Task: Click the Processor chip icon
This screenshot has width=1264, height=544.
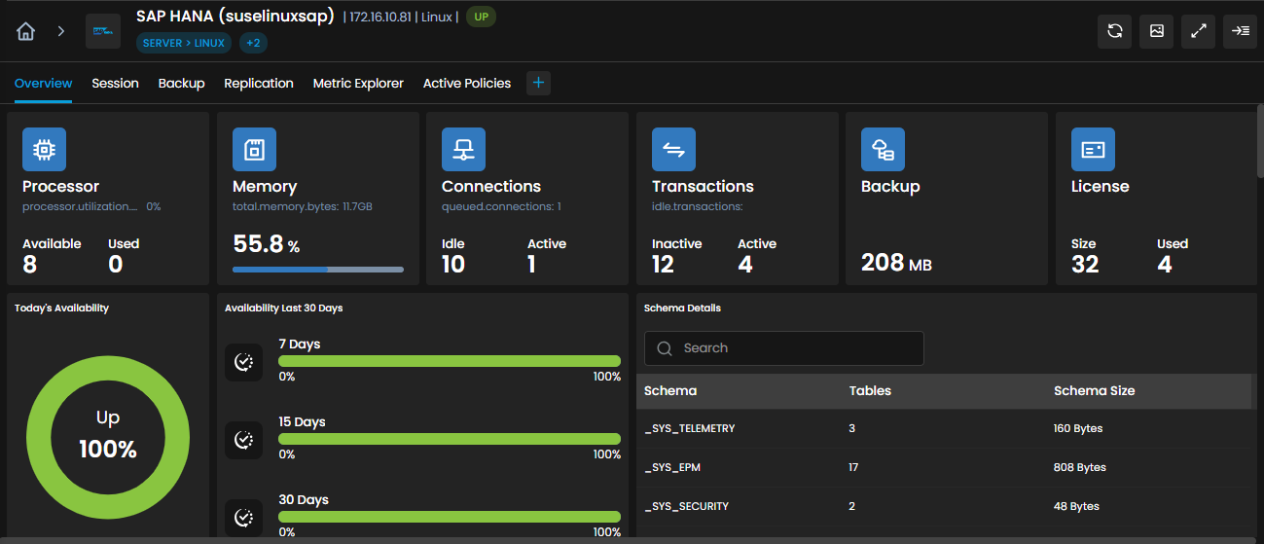Action: pyautogui.click(x=44, y=150)
